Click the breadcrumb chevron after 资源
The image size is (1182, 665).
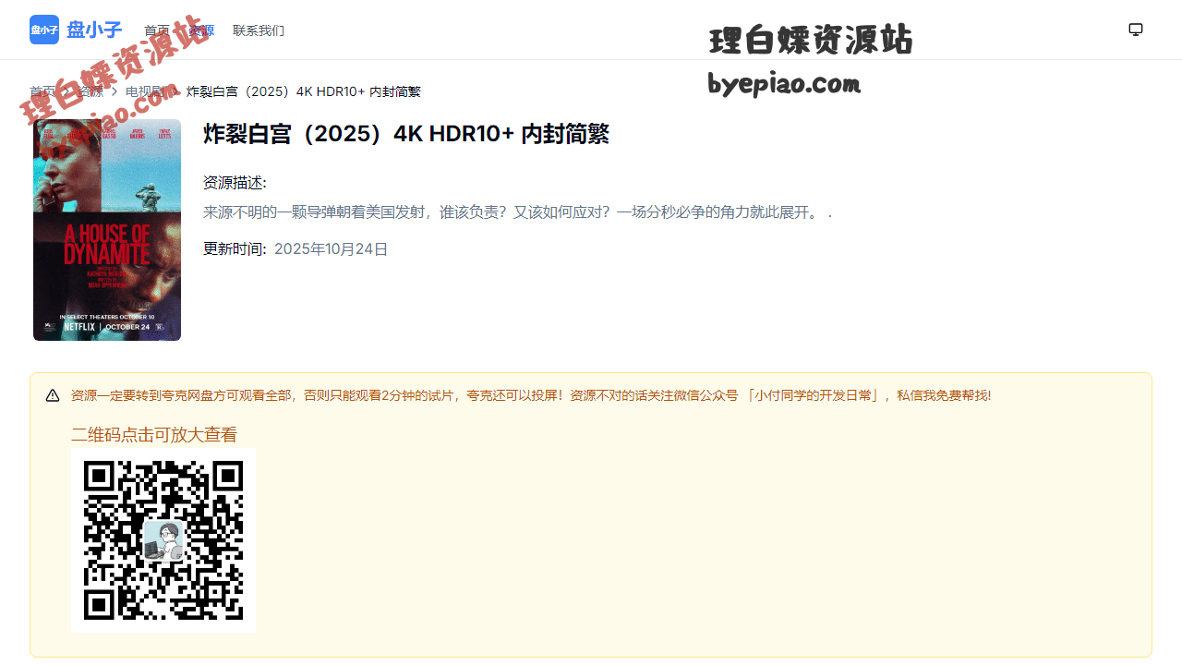pyautogui.click(x=115, y=91)
